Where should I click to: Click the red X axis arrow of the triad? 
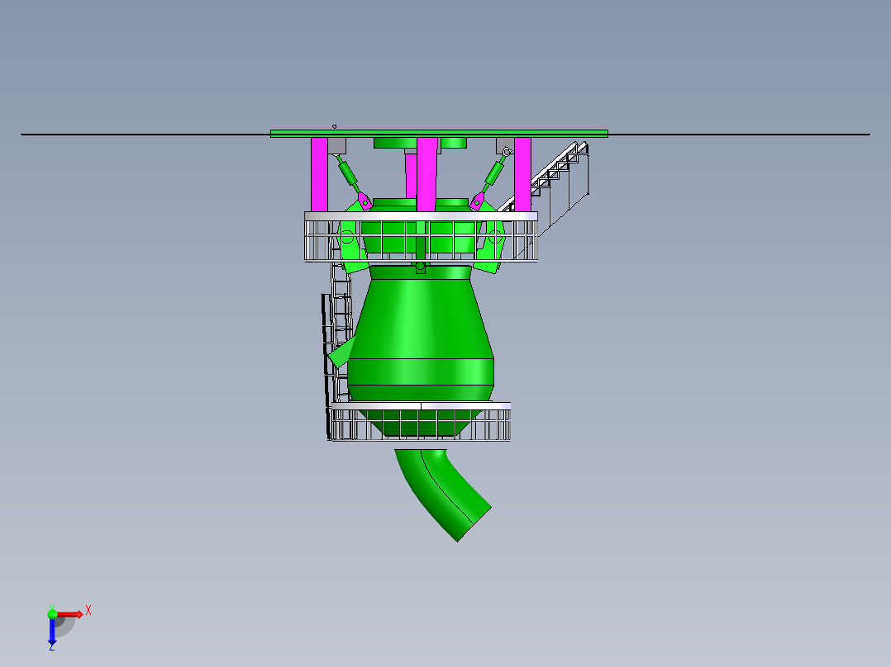pos(70,614)
